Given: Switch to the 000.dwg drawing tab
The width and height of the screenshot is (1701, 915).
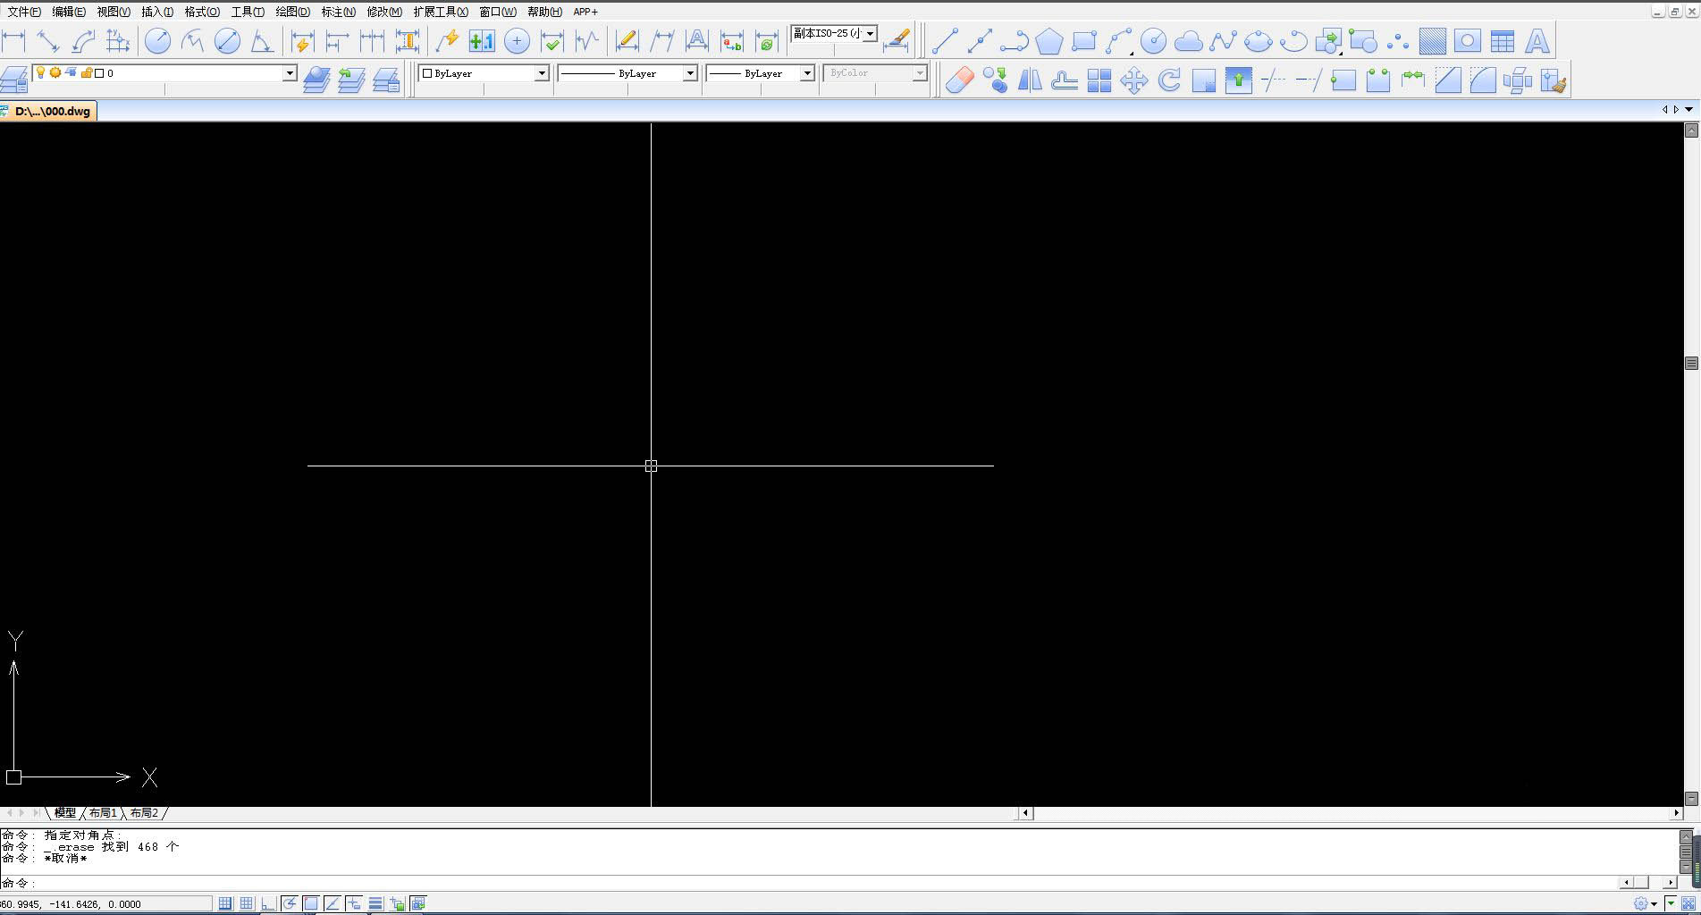Looking at the screenshot, I should [x=48, y=112].
